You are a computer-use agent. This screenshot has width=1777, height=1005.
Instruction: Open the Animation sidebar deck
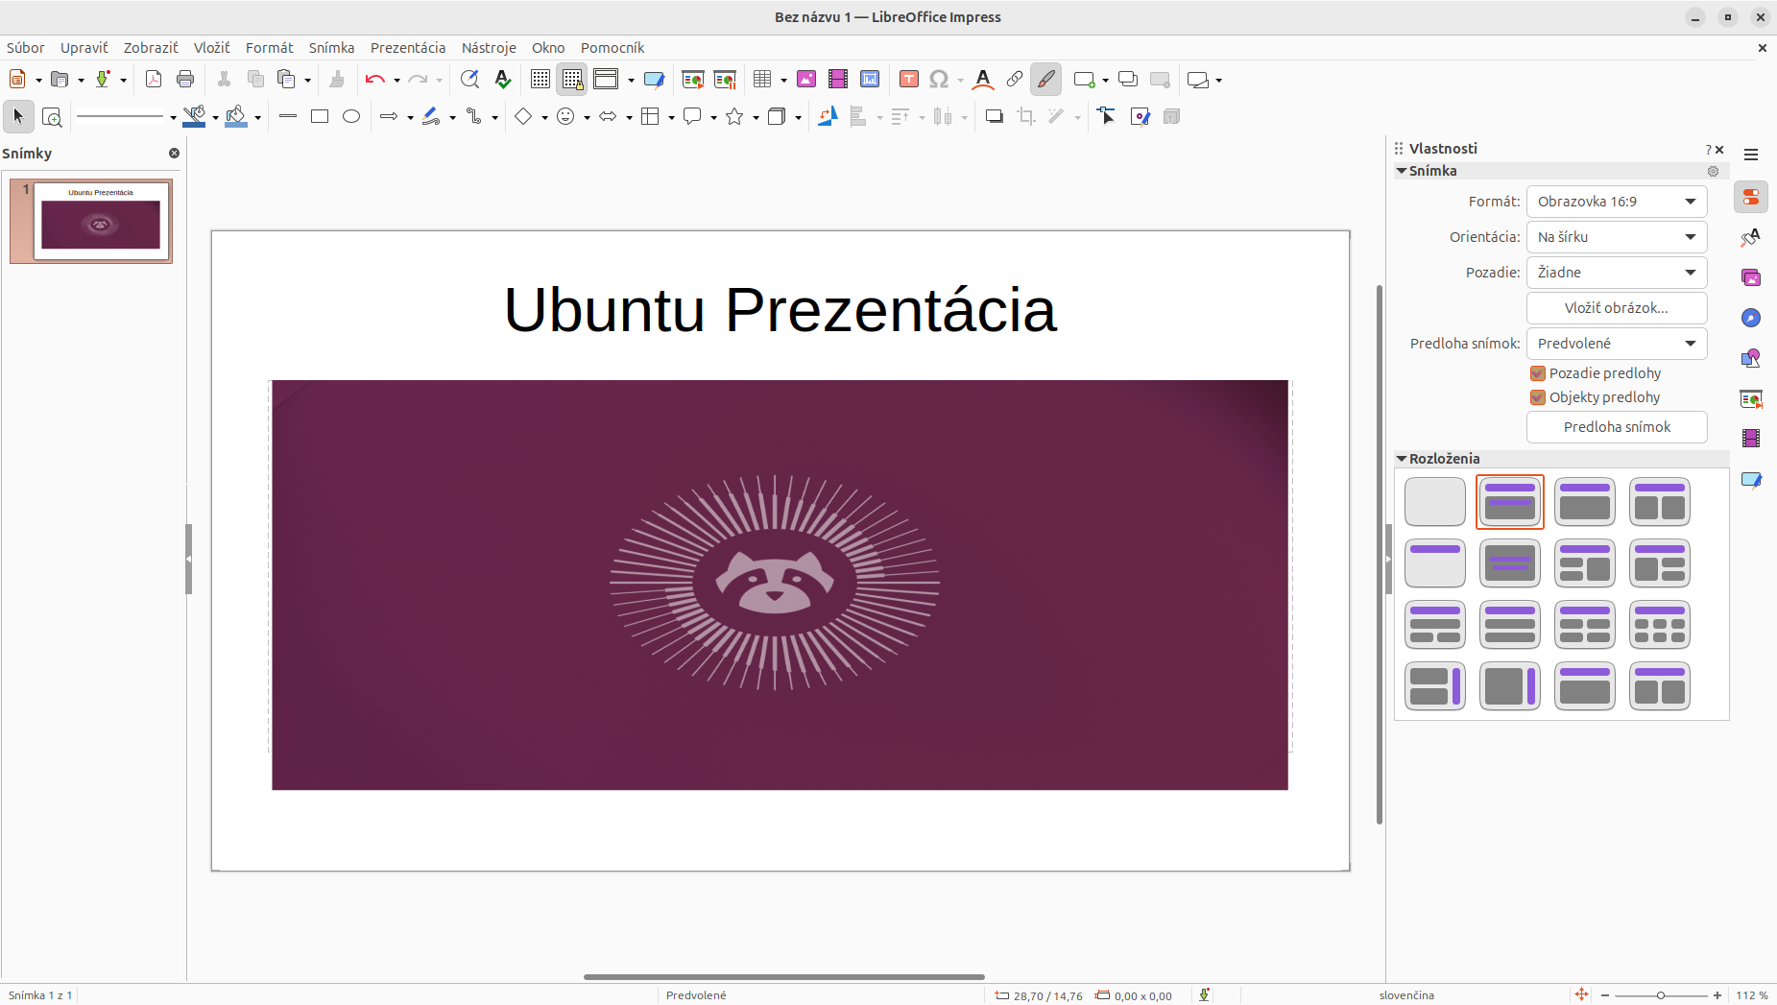click(x=1751, y=439)
